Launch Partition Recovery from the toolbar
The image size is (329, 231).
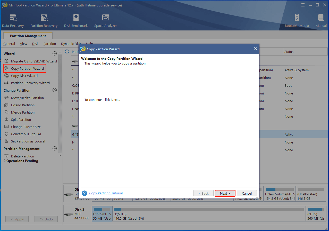(44, 21)
